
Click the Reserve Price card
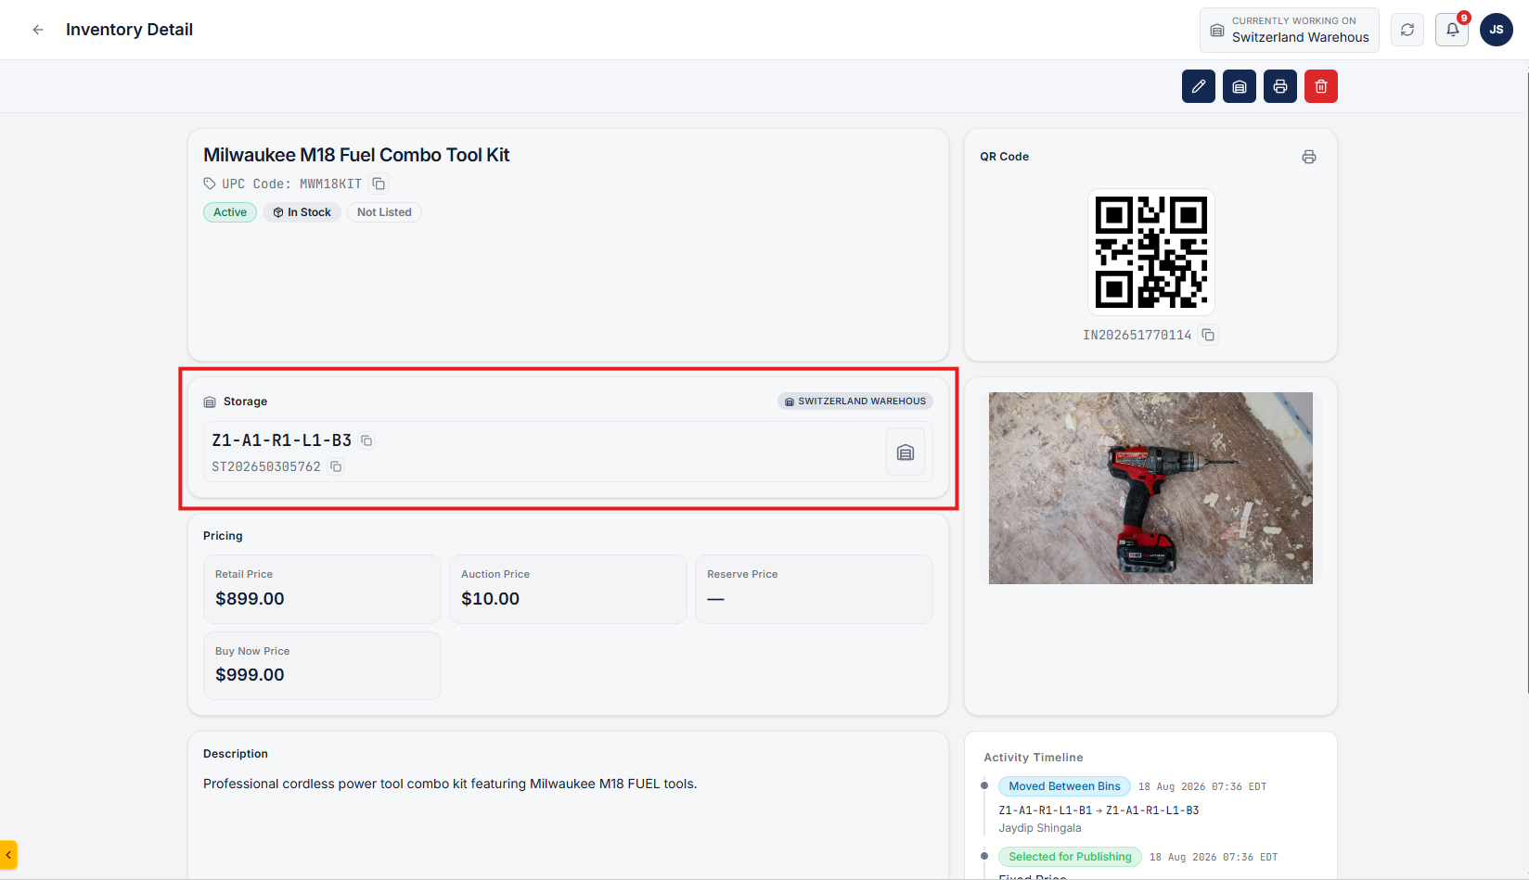tap(814, 589)
